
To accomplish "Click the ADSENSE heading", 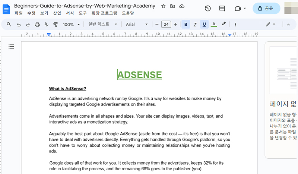I will [139, 75].
